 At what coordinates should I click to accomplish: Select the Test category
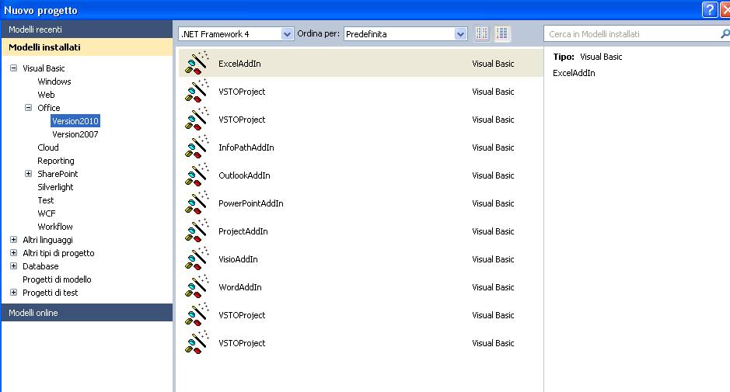(x=46, y=200)
